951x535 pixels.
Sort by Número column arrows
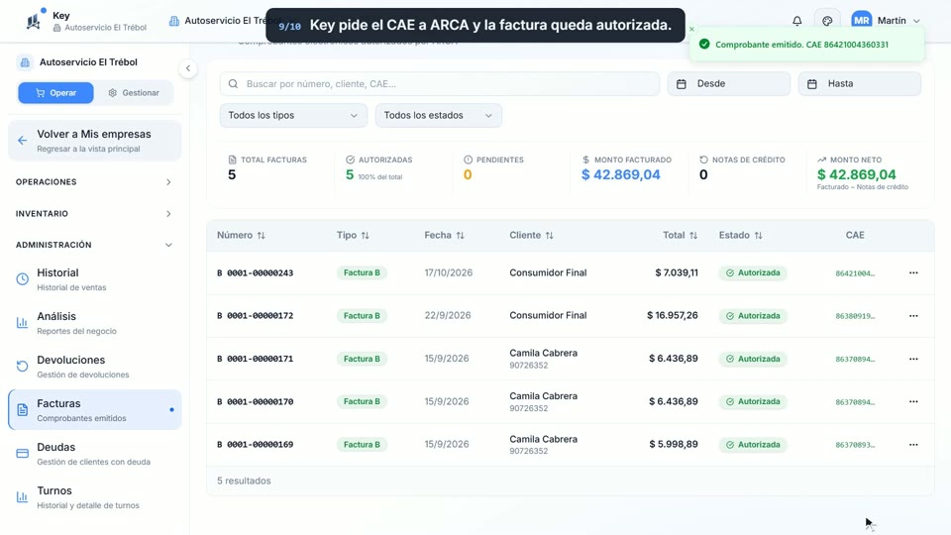pos(261,236)
